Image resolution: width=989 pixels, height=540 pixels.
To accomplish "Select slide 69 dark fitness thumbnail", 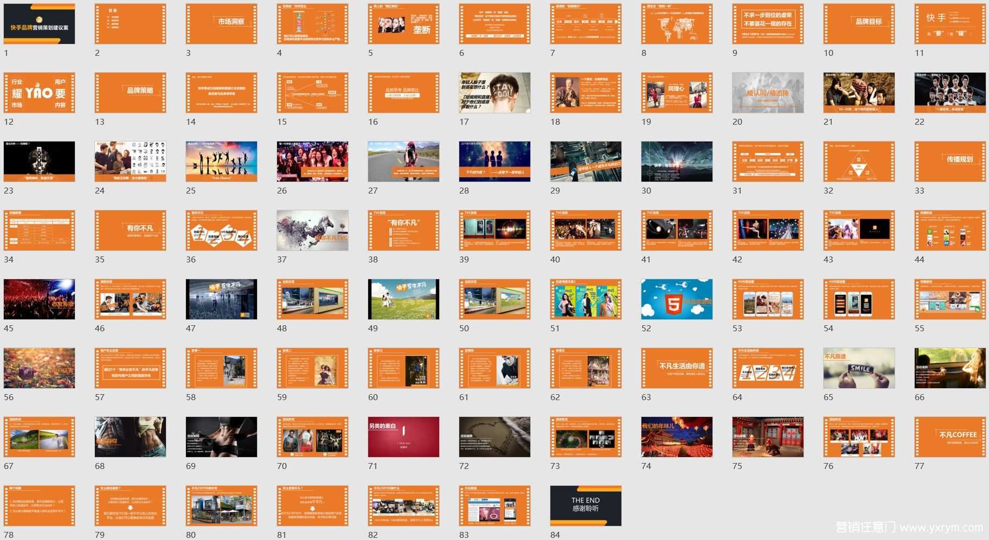I will (x=221, y=437).
